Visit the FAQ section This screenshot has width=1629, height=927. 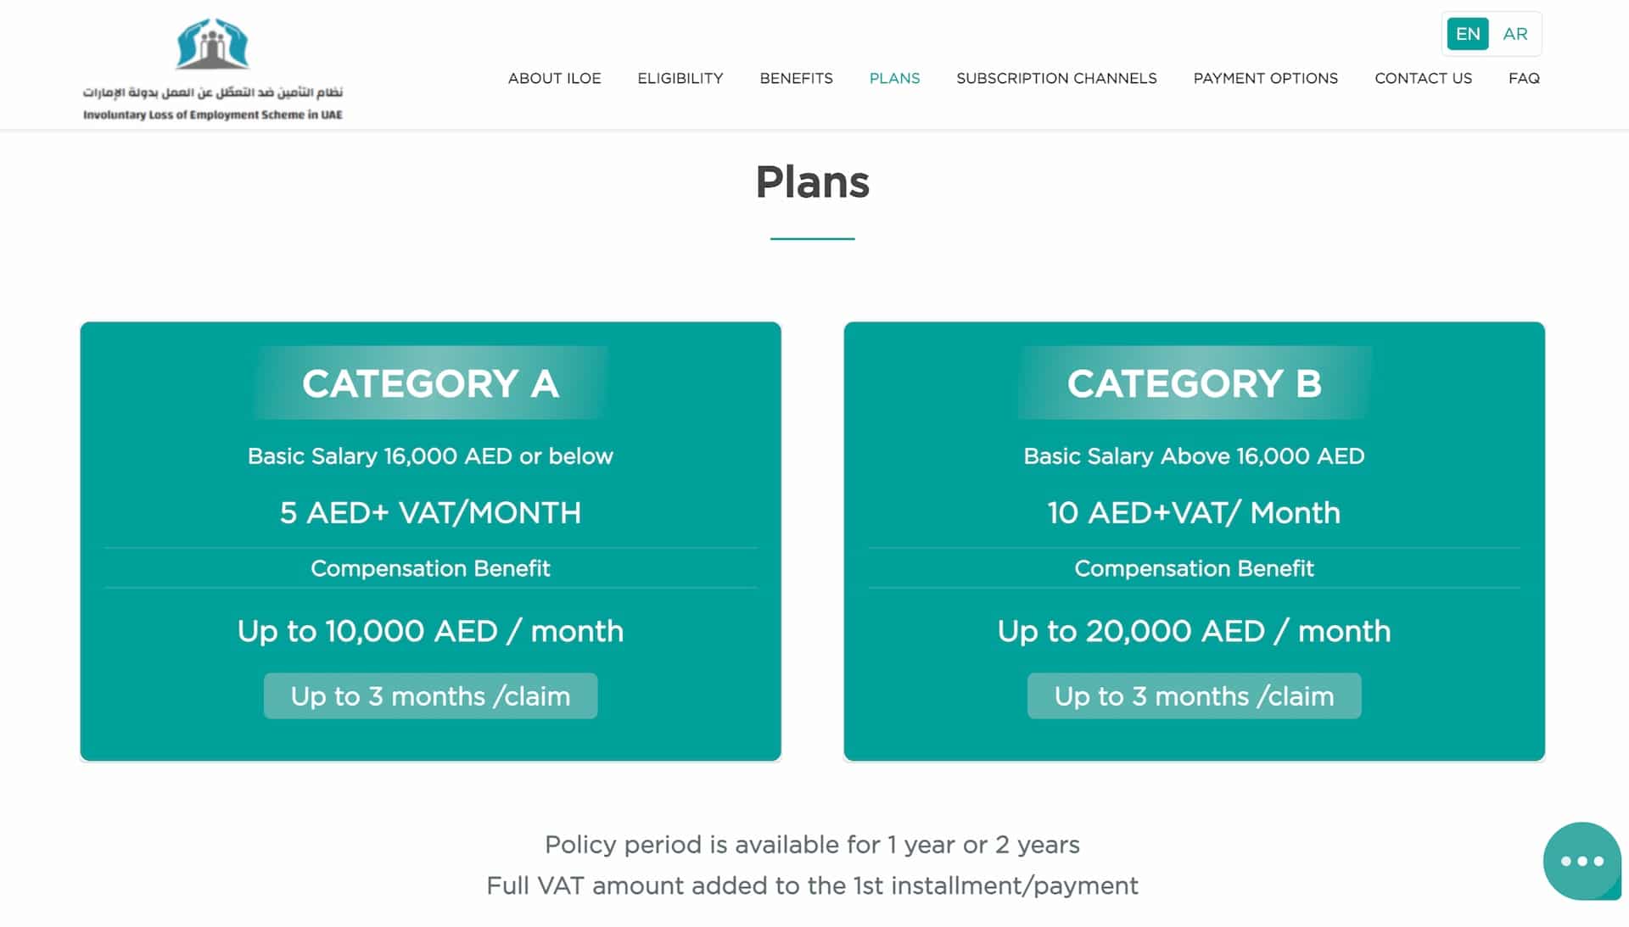(1524, 78)
